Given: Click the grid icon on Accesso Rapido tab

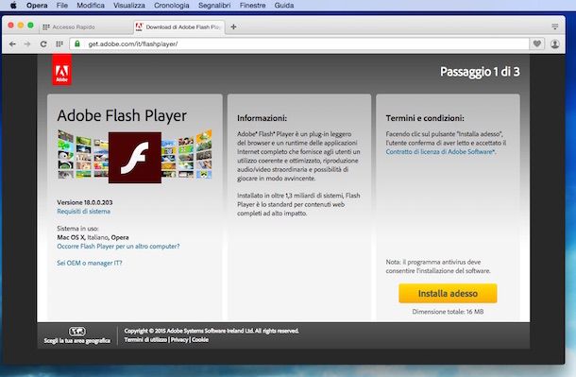Looking at the screenshot, I should pos(46,26).
